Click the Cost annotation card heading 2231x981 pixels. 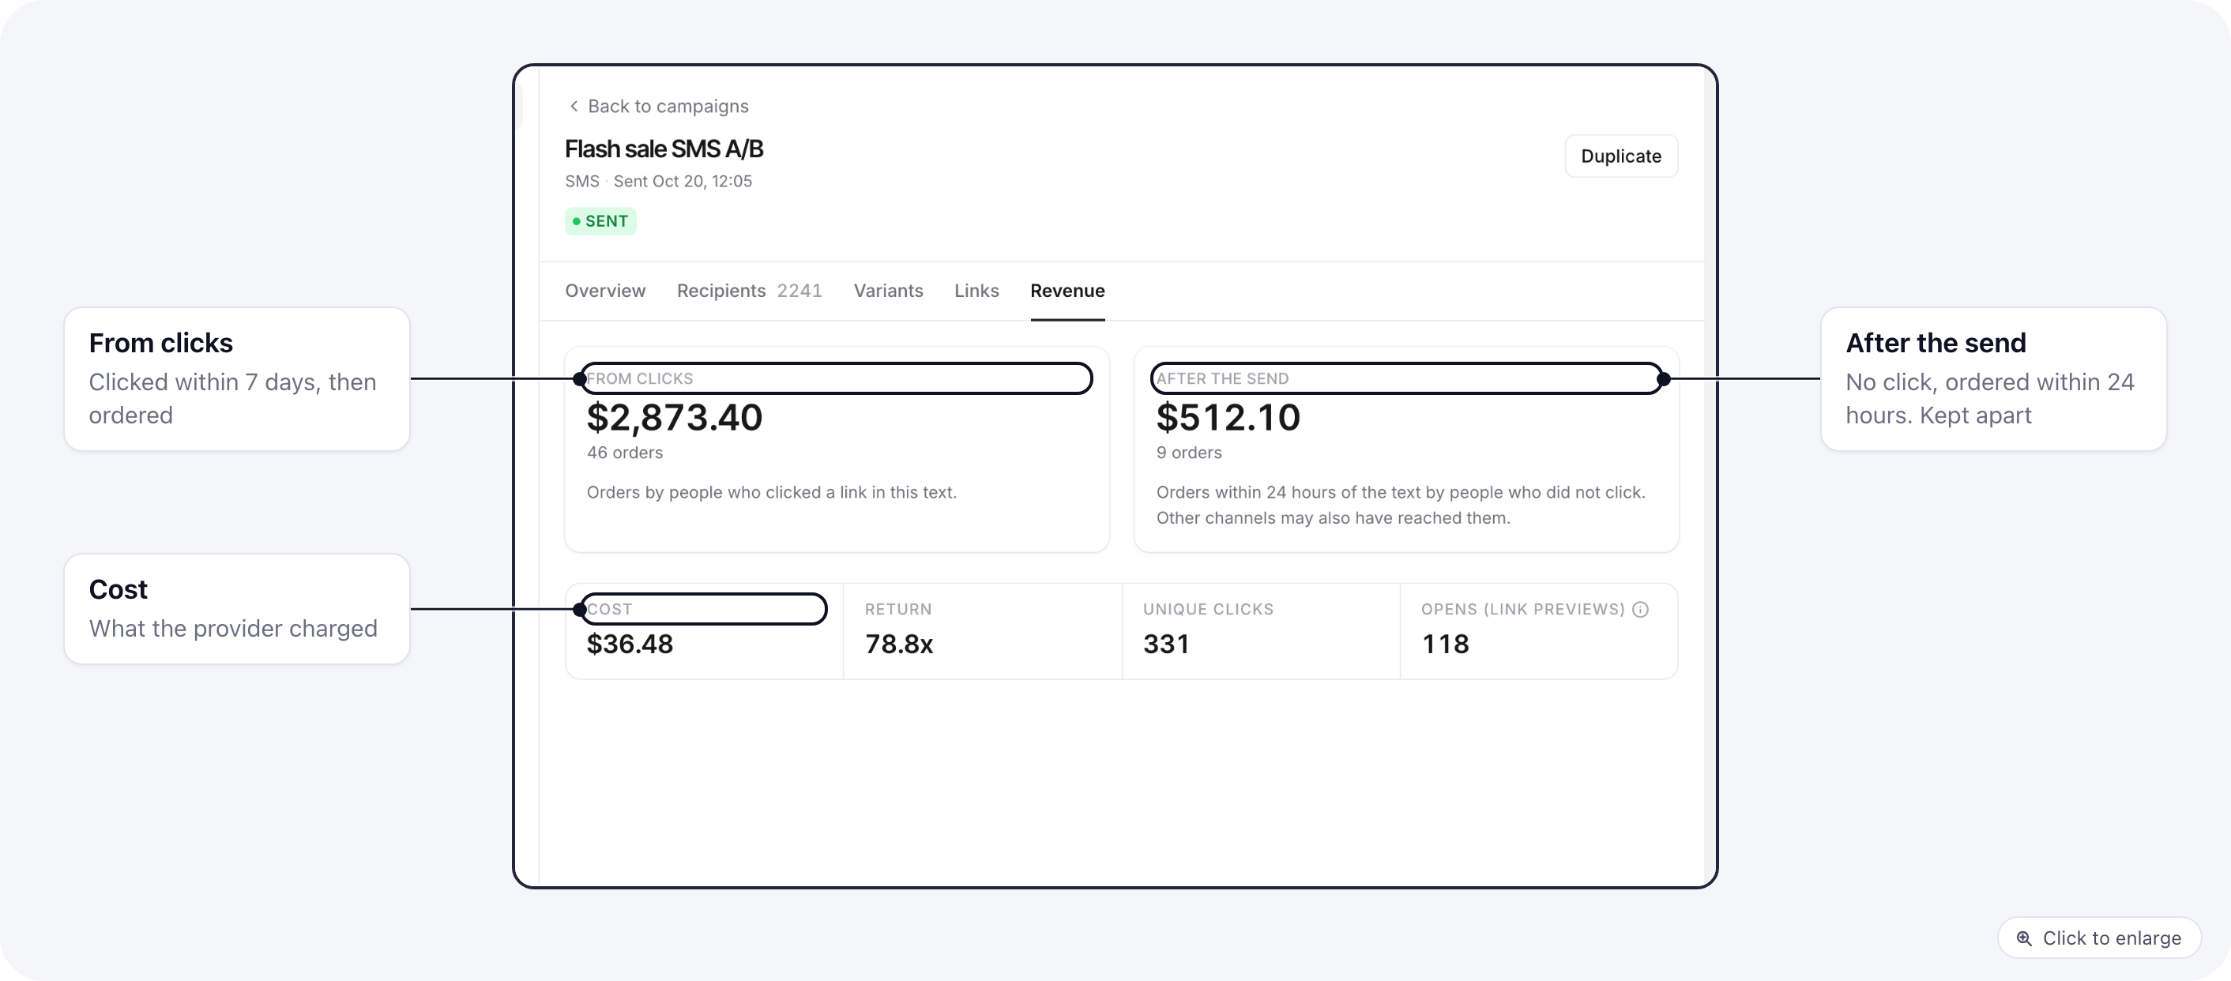(119, 590)
